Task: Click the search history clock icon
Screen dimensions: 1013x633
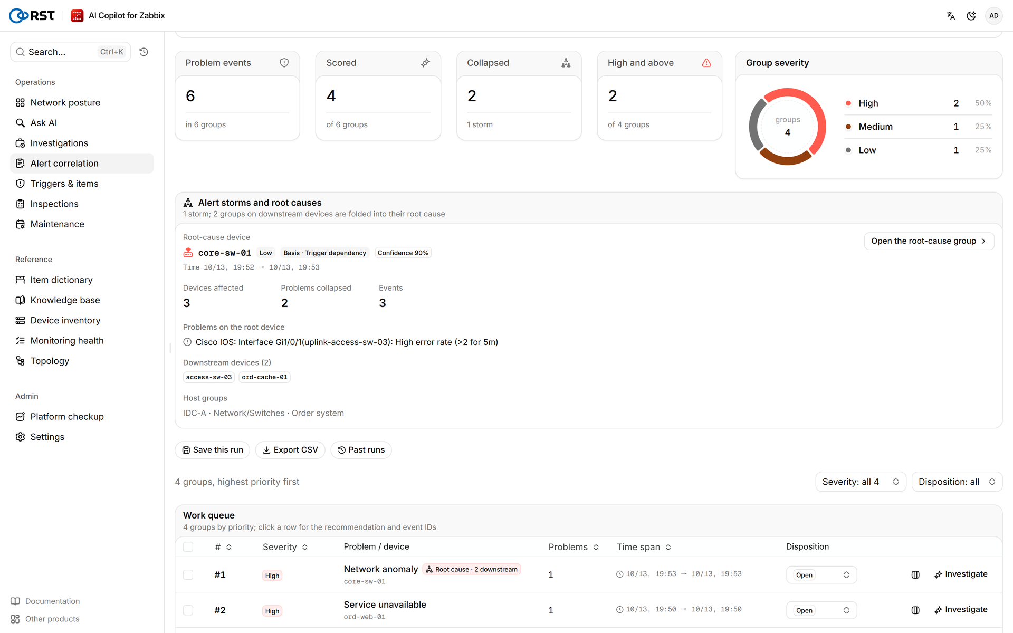Action: [x=144, y=52]
